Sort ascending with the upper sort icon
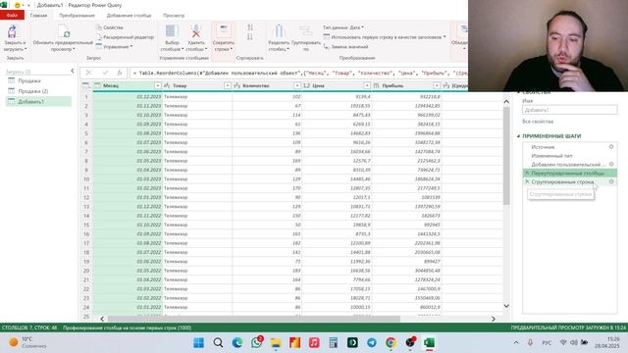628x353 pixels. pyautogui.click(x=250, y=27)
